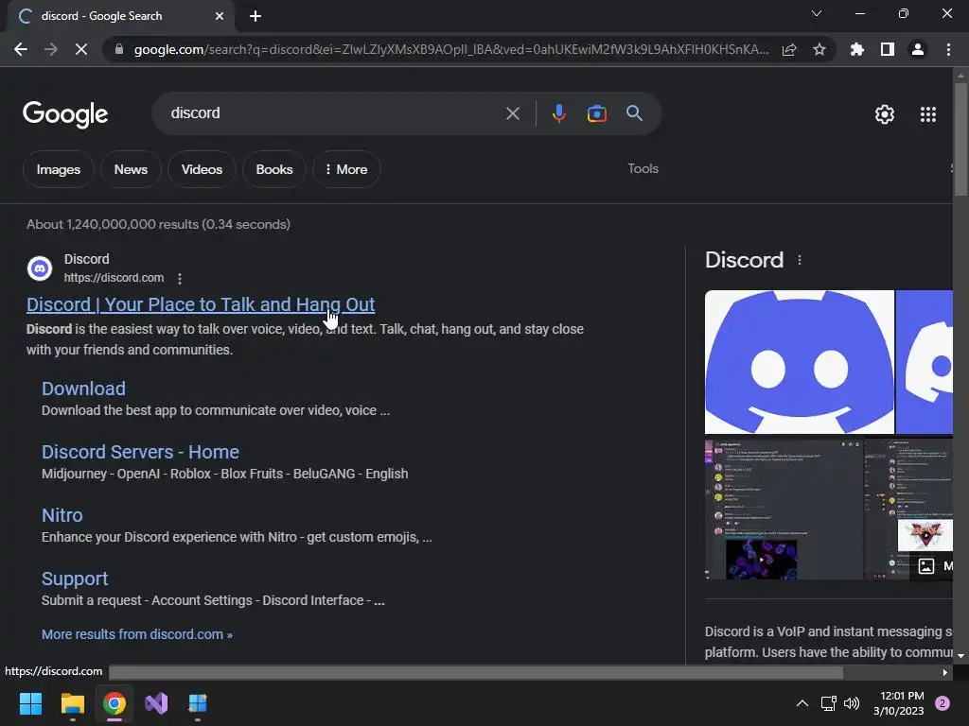
Task: Open a new browser tab
Action: pyautogui.click(x=255, y=16)
